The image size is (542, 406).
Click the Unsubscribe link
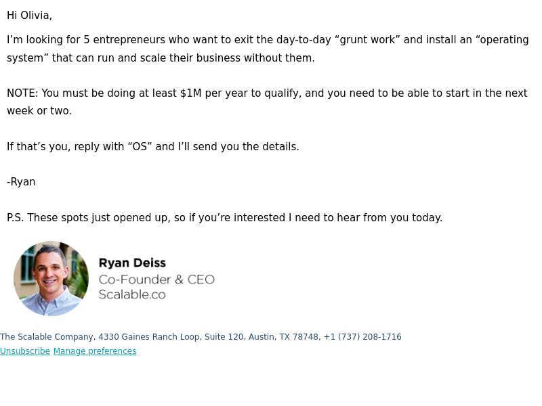pyautogui.click(x=25, y=351)
